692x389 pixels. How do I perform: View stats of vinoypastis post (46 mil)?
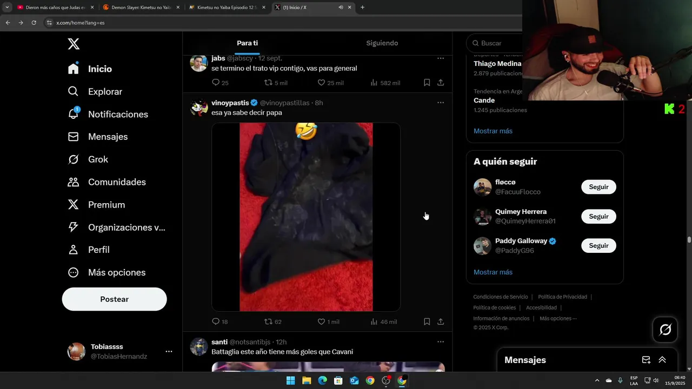point(383,321)
